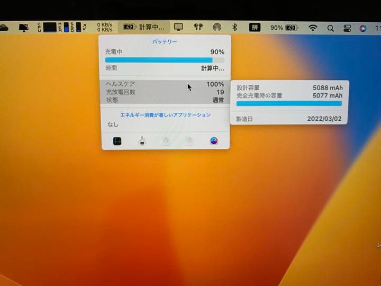Open Control Center from menu bar
This screenshot has width=381, height=286.
pos(347,29)
